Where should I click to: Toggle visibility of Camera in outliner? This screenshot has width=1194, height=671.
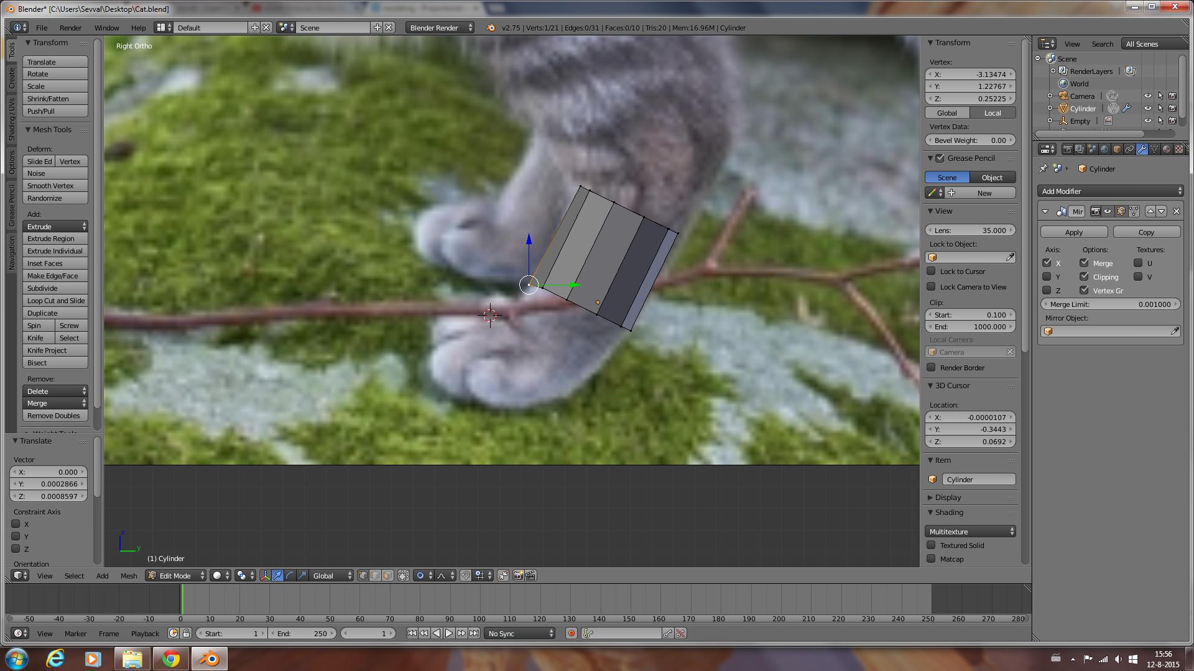1148,96
